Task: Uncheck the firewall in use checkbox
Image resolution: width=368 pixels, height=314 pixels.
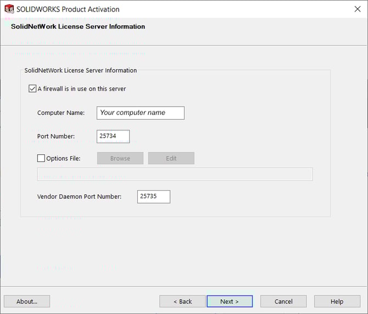Action: point(32,88)
